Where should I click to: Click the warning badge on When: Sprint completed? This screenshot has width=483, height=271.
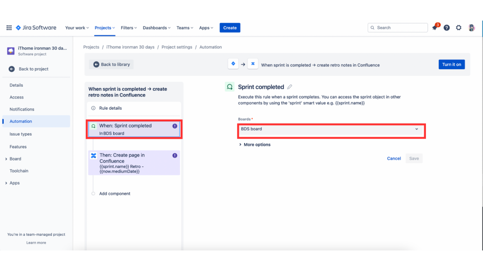pyautogui.click(x=175, y=126)
